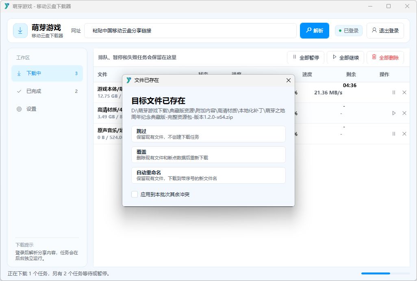Pause the 游戏本体 download task
Image resolution: width=417 pixels, height=281 pixels.
(x=394, y=92)
